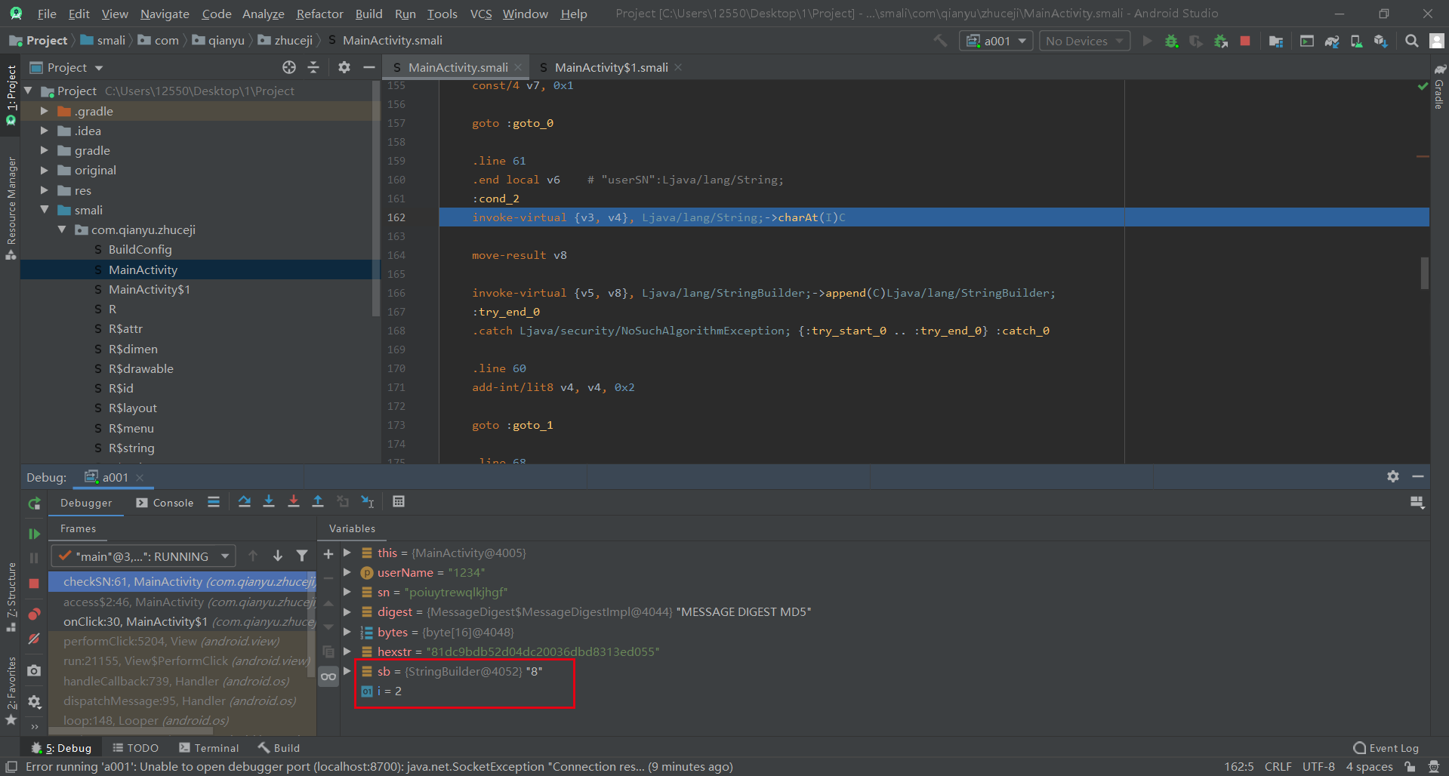Toggle Gradle side tool window
The width and height of the screenshot is (1449, 776).
(x=1439, y=87)
